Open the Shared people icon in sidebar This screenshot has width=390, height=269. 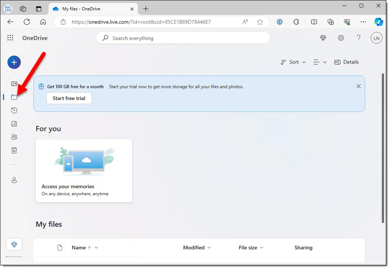(14, 137)
